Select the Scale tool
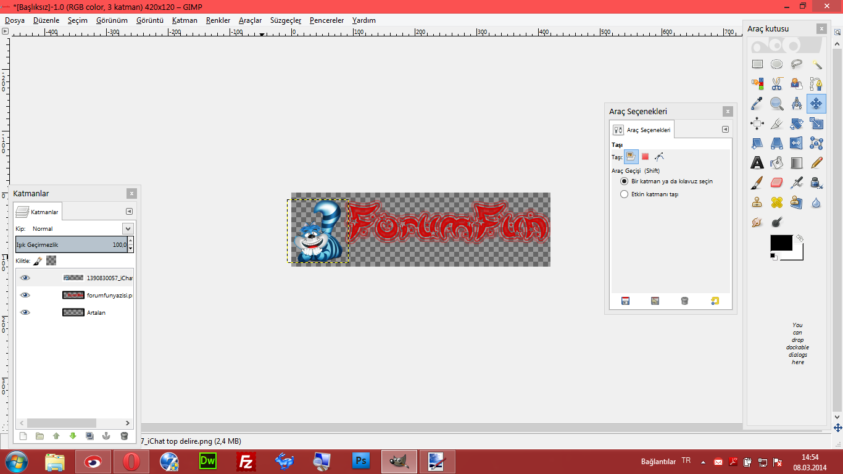Screen dimensions: 843x474 pyautogui.click(x=816, y=123)
